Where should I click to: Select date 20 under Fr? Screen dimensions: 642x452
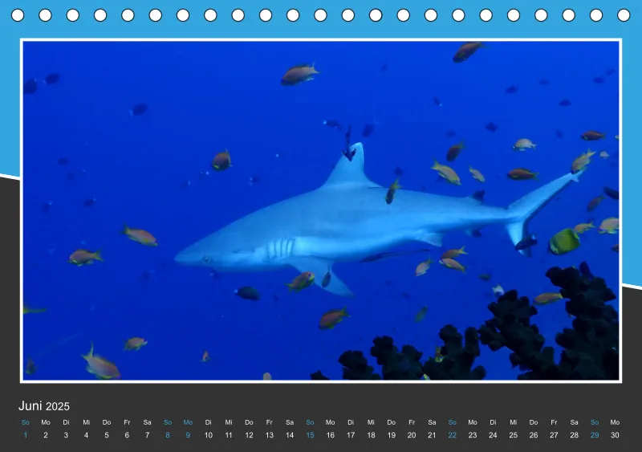(412, 435)
